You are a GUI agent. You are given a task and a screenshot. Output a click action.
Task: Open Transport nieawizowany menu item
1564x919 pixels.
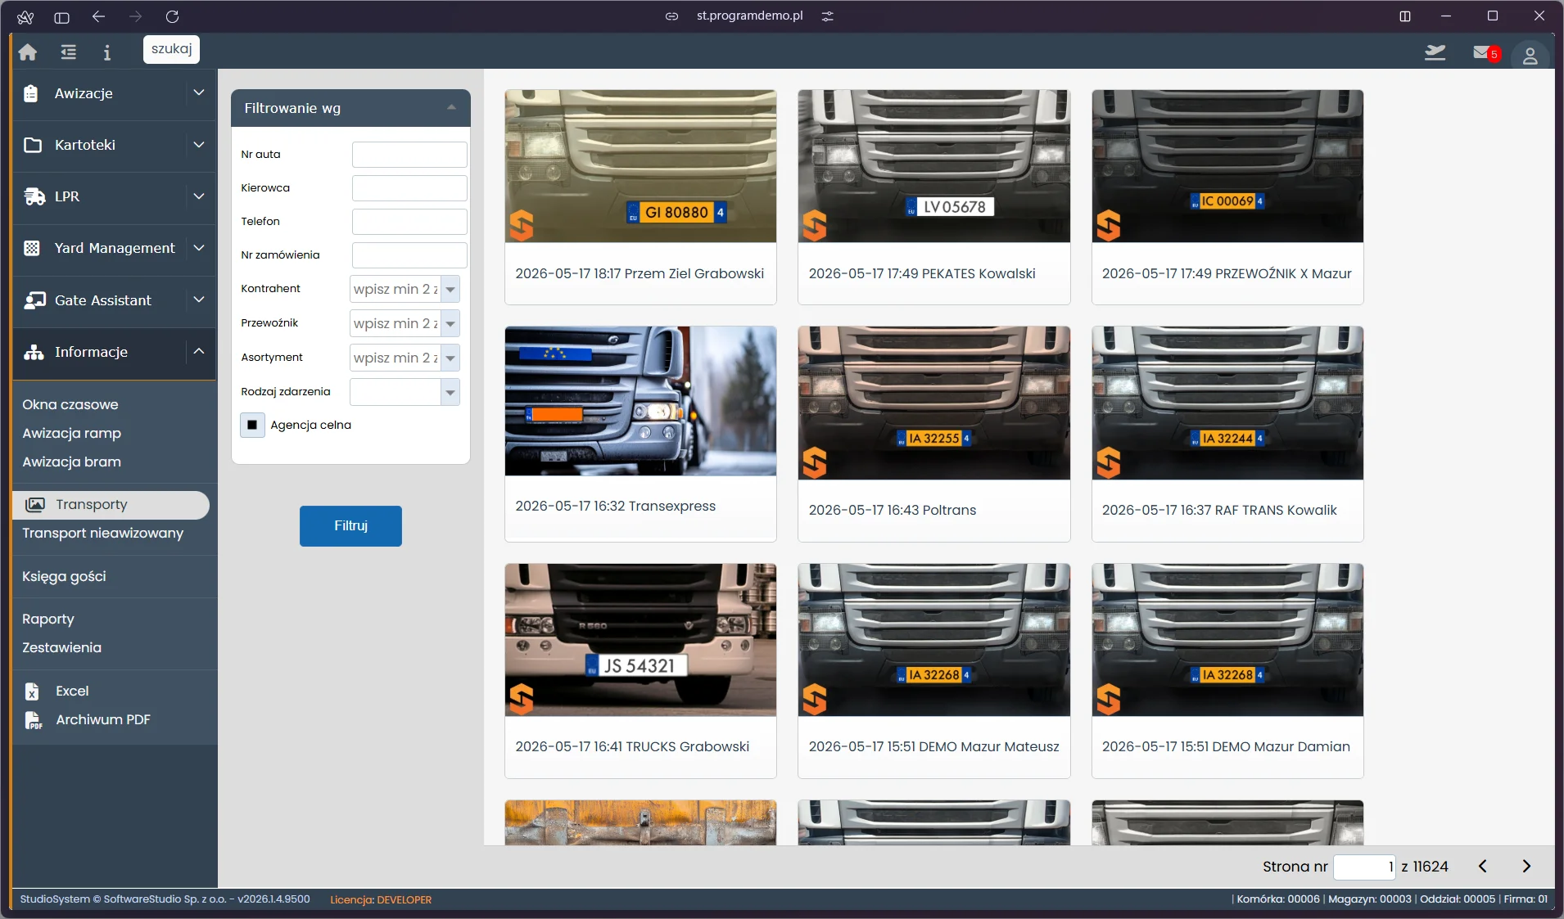click(103, 533)
